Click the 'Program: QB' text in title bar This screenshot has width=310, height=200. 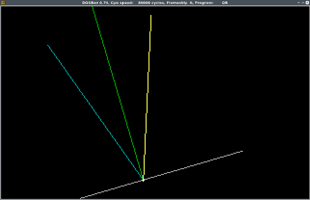tap(212, 2)
